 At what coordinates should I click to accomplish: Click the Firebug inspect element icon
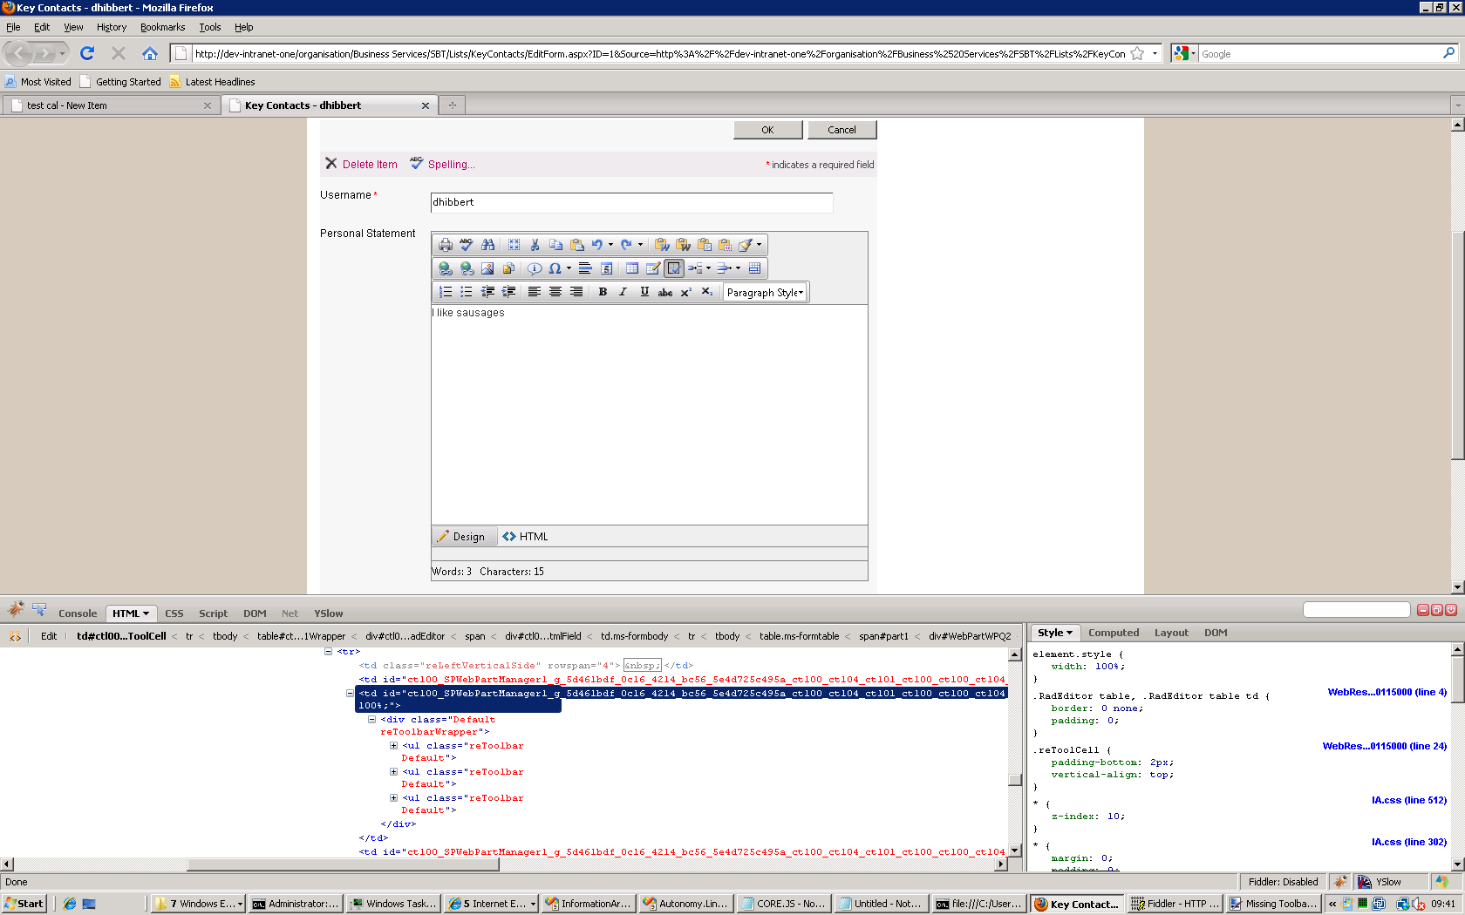pos(39,610)
